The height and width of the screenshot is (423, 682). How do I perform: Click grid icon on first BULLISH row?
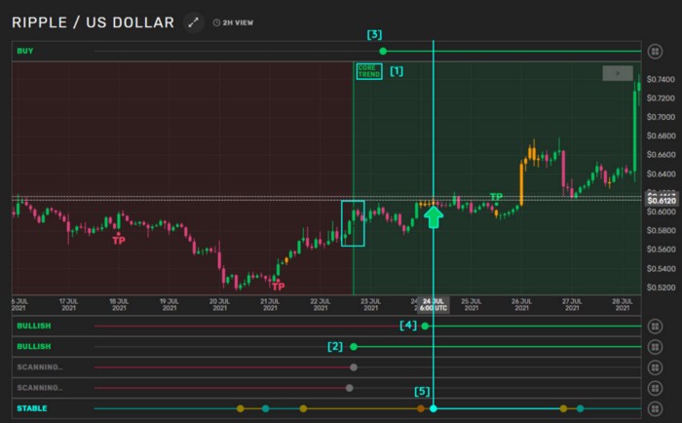tap(655, 327)
